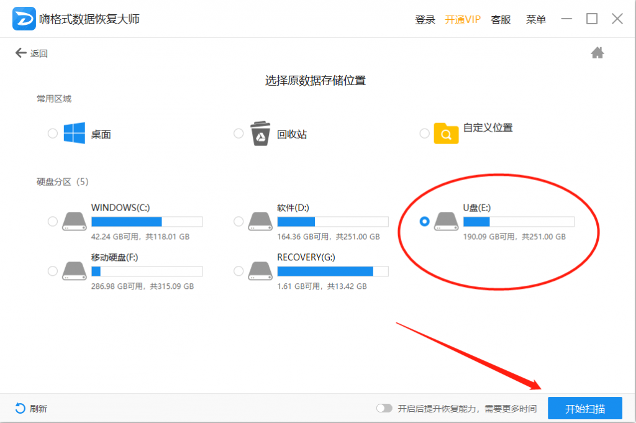Image resolution: width=636 pixels, height=423 pixels.
Task: Maximize the recovery app window
Action: pos(592,19)
